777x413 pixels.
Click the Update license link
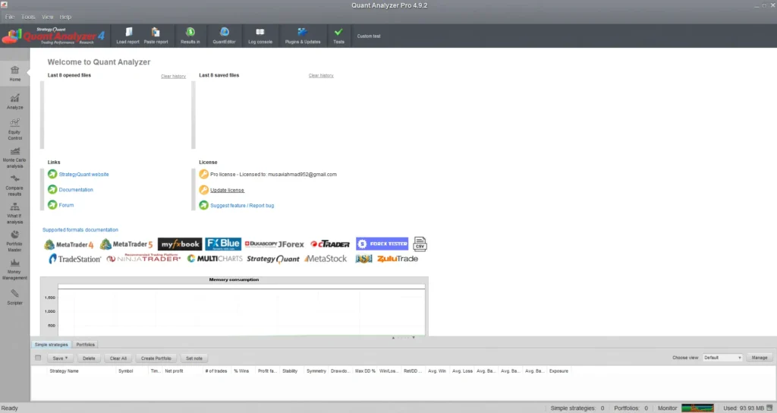pyautogui.click(x=227, y=190)
